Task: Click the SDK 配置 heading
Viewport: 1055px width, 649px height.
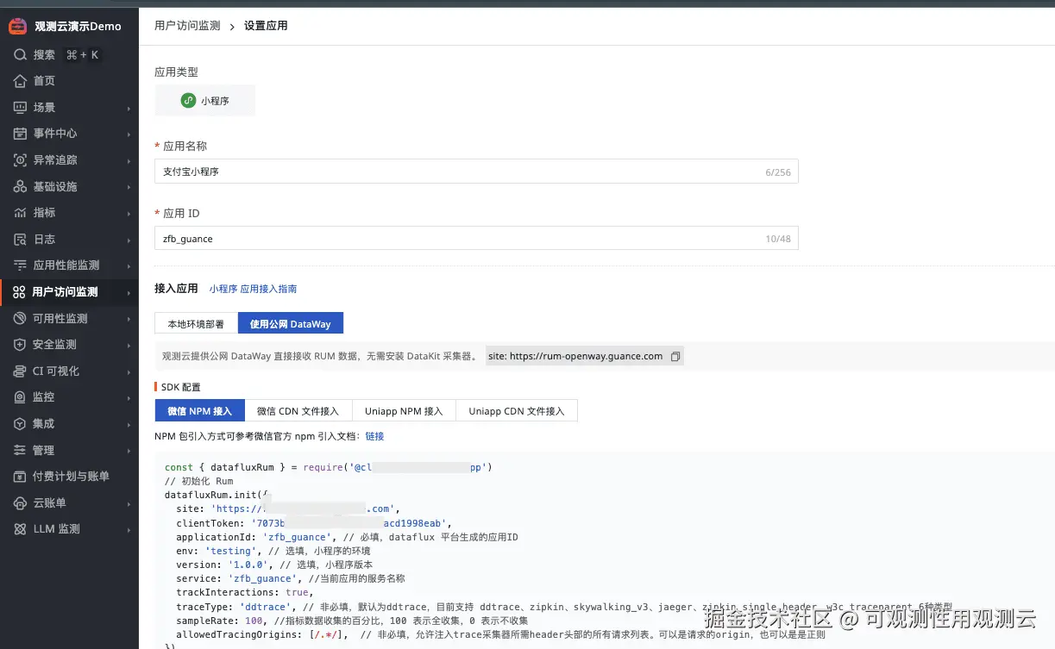Action: [x=180, y=387]
